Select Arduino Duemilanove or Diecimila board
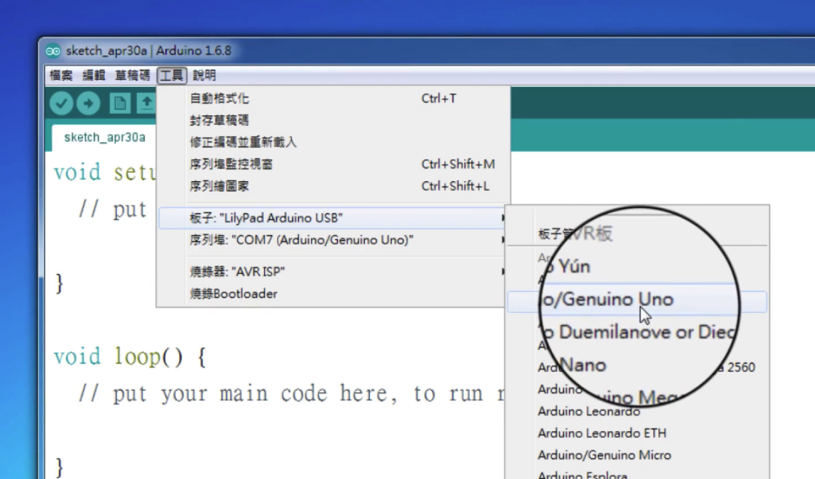Viewport: 815px width, 479px height. coord(637,323)
